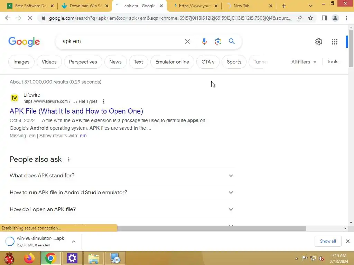Open the Chrome profile avatar menu
The width and height of the screenshot is (354, 265).
point(335,18)
